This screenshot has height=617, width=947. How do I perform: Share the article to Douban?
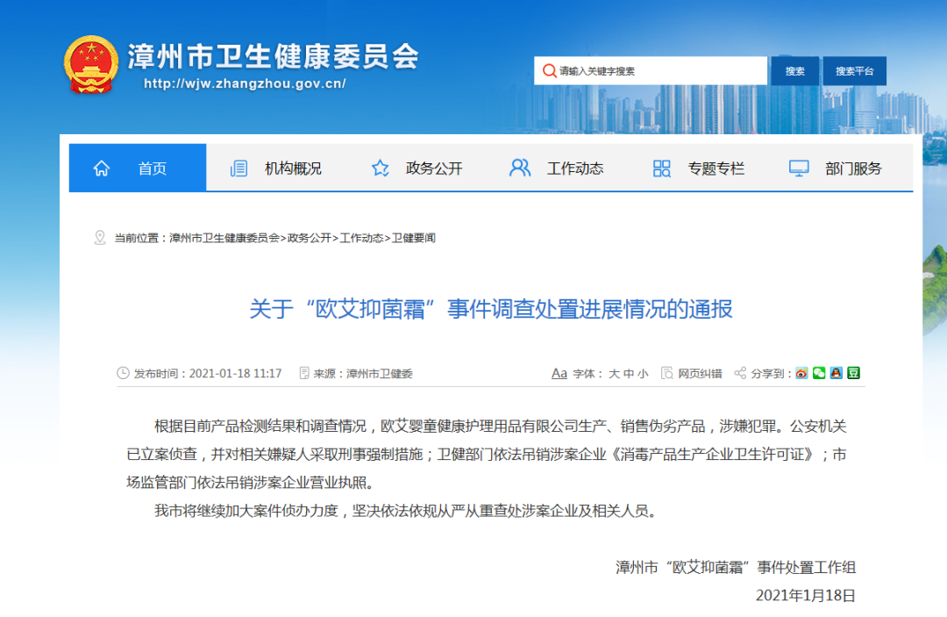tap(853, 373)
